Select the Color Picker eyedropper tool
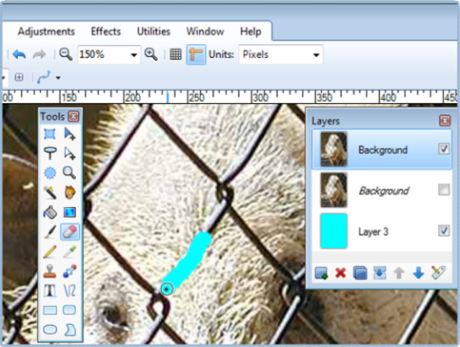This screenshot has height=347, width=460. (70, 252)
